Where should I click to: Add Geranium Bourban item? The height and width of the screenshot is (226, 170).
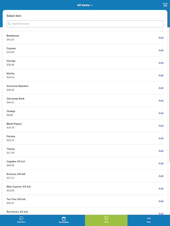click(x=161, y=88)
